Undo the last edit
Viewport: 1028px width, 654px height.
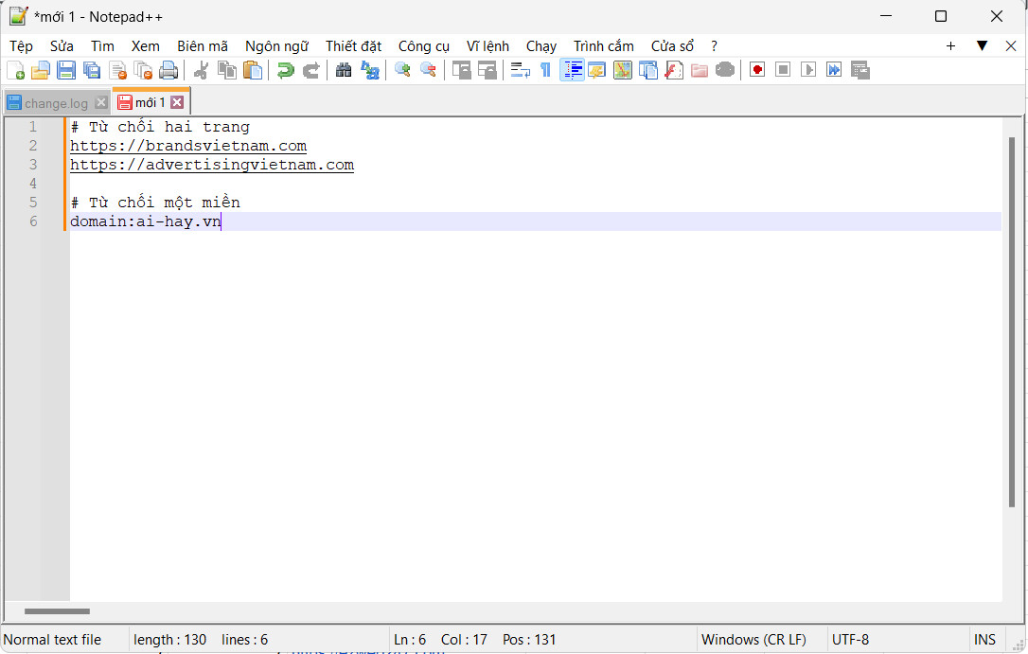[285, 70]
